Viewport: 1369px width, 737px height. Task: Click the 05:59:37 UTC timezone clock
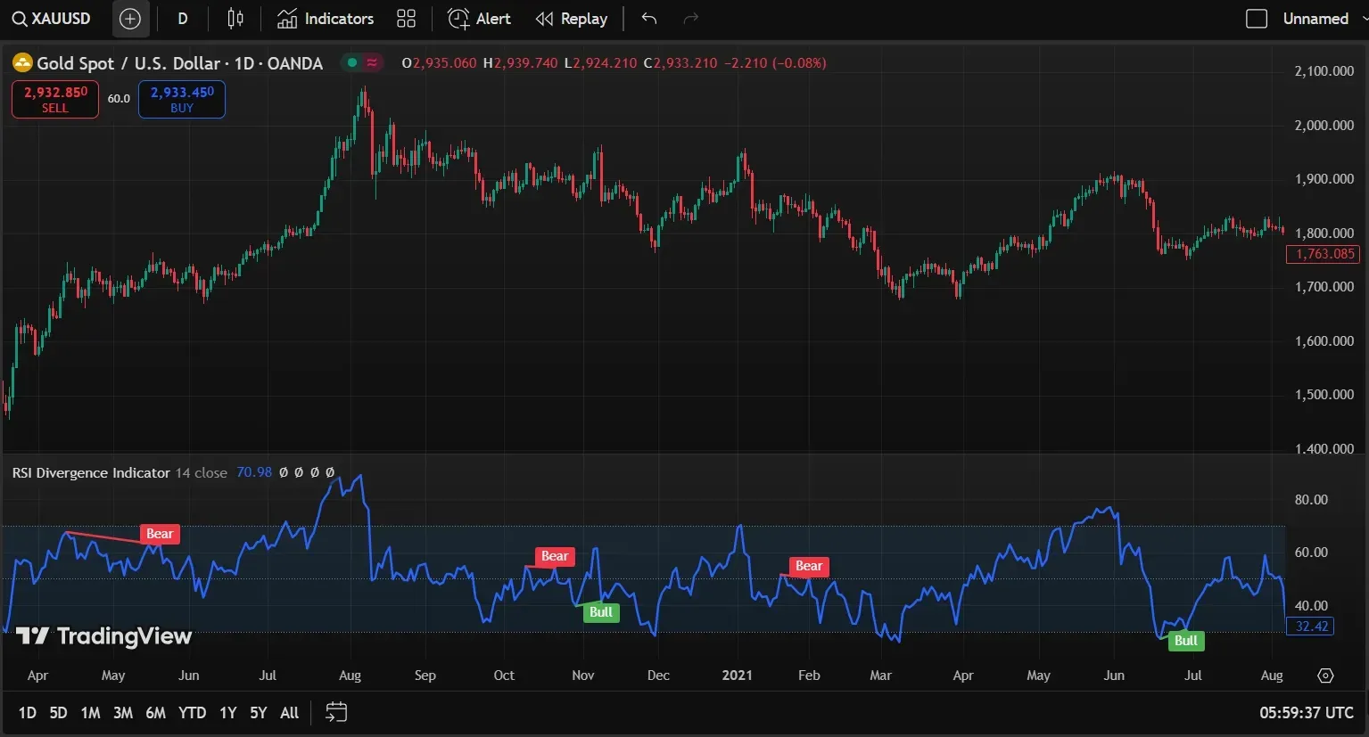1307,713
